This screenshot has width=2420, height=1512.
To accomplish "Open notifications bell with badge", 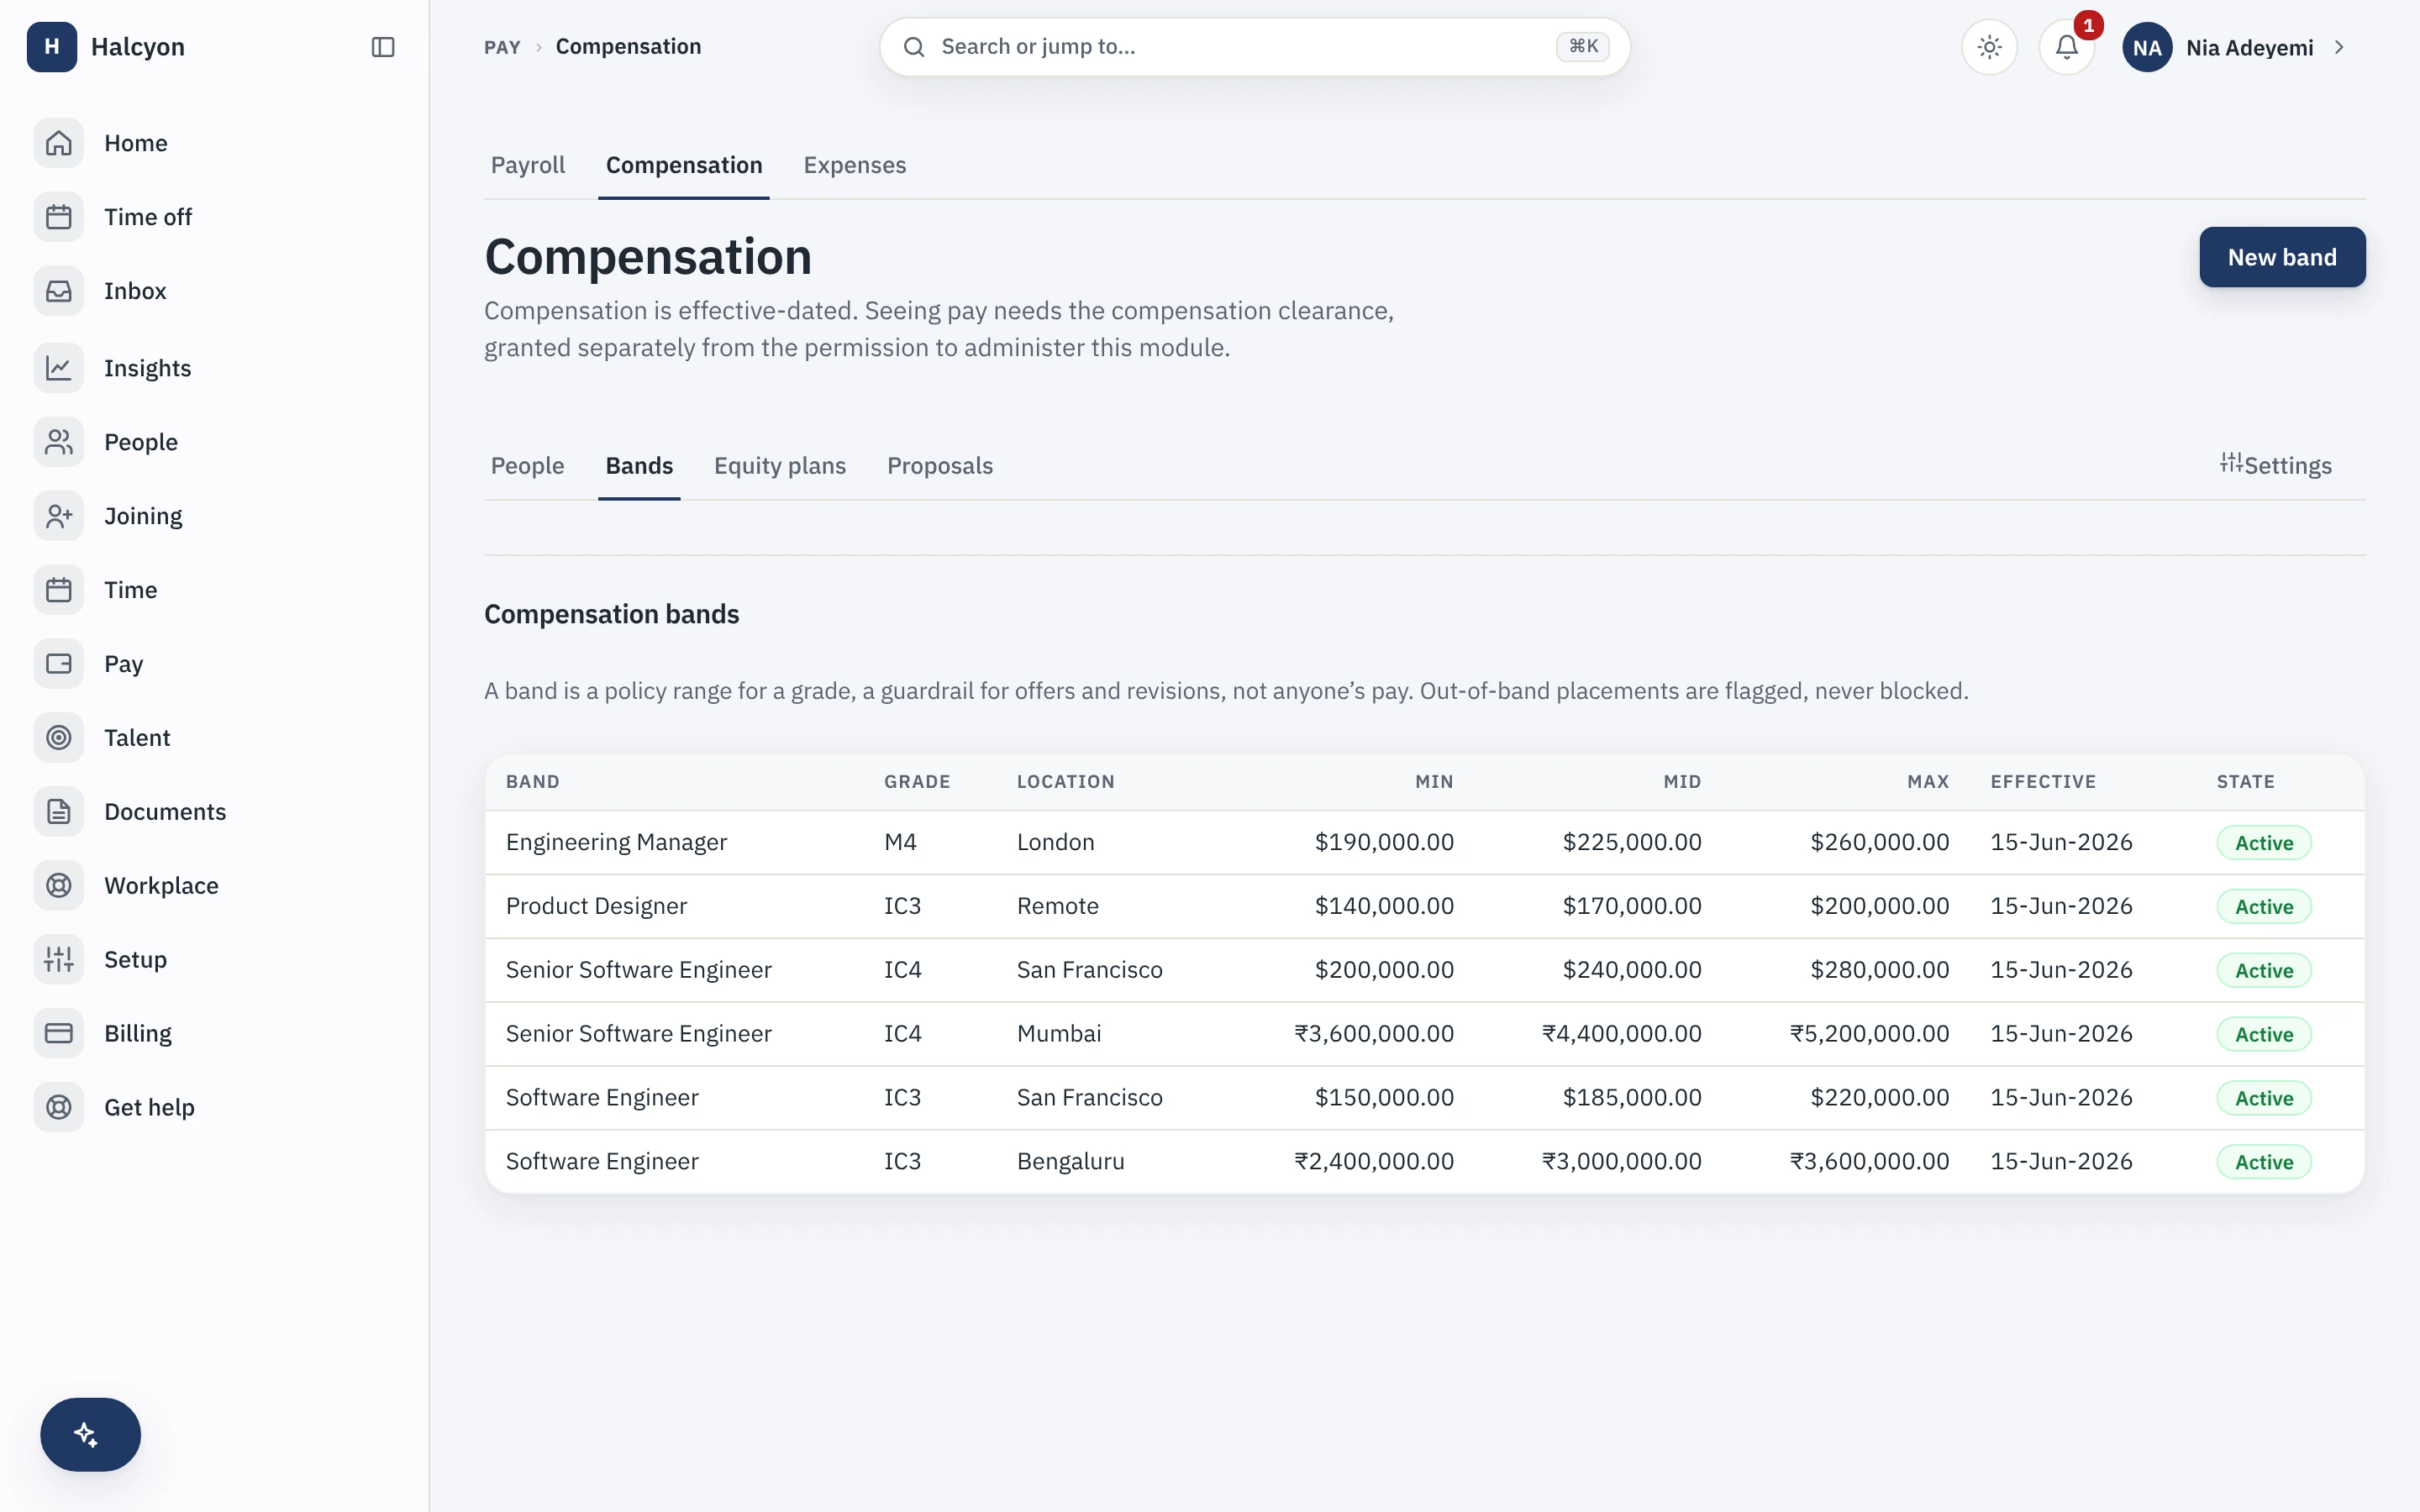I will (x=2067, y=47).
